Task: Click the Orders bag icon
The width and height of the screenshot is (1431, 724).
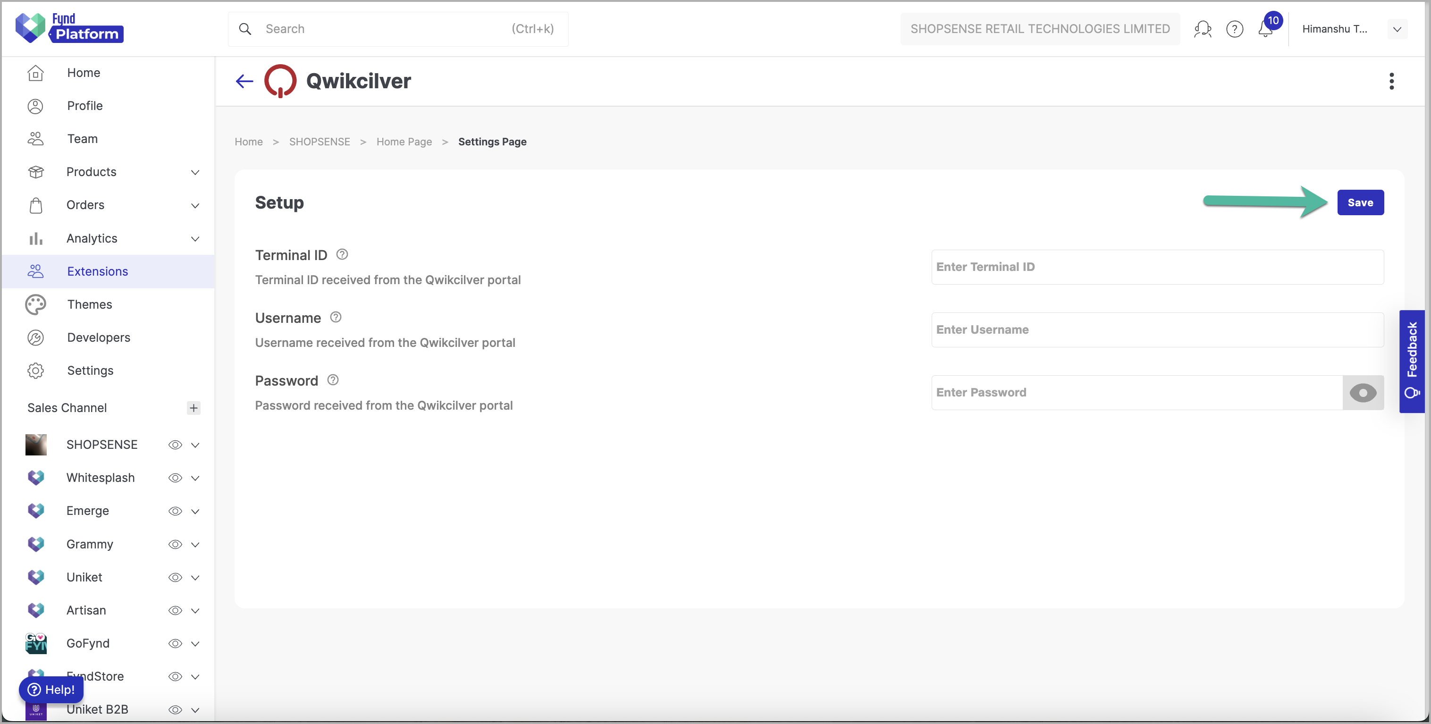Action: [x=35, y=205]
